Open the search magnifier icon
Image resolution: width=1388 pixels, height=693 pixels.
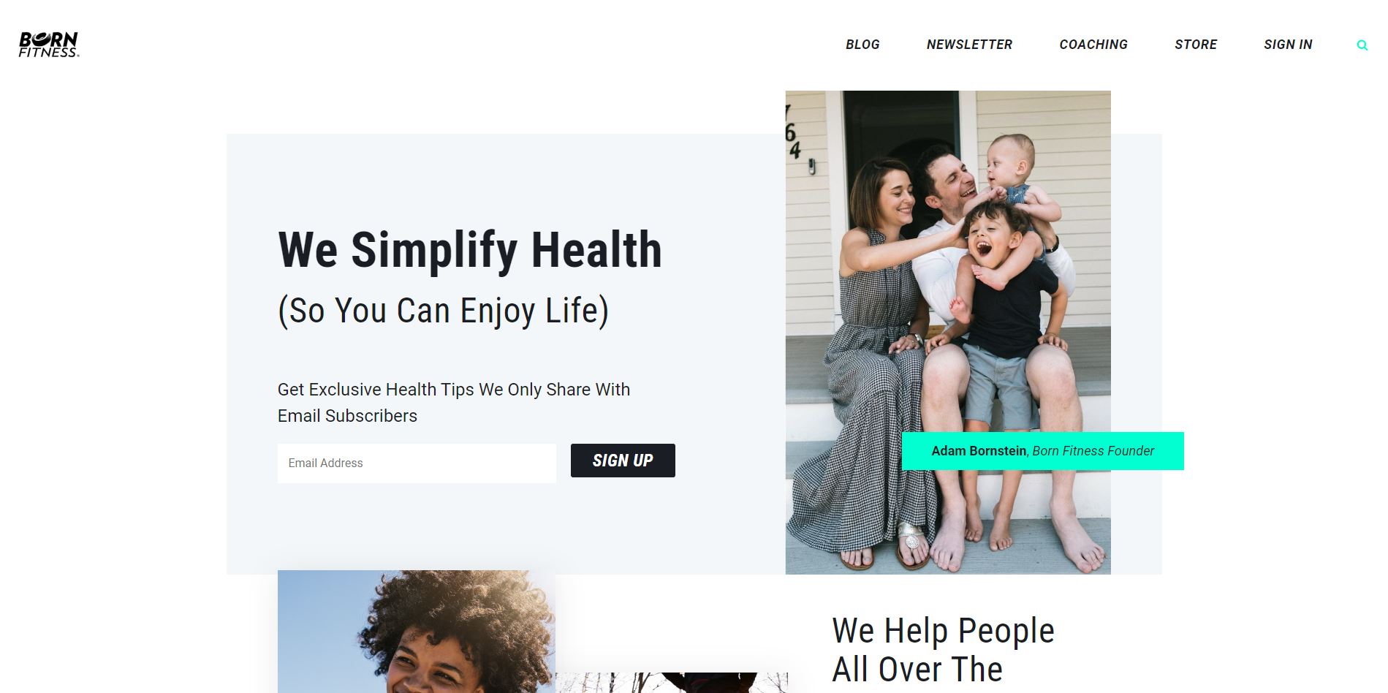coord(1362,45)
